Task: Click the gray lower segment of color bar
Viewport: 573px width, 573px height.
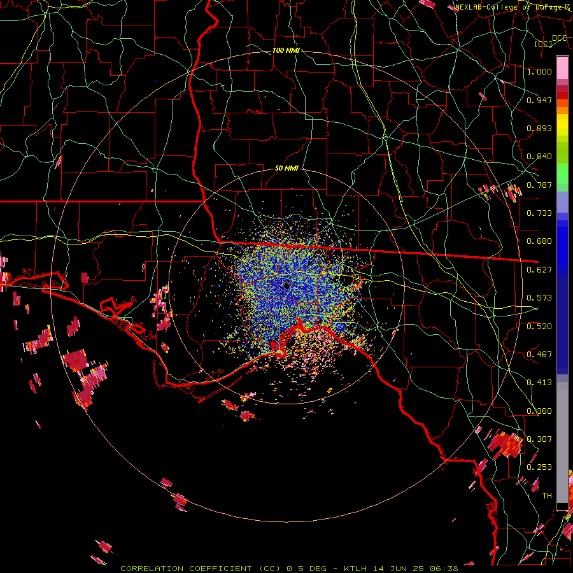Action: pos(562,442)
